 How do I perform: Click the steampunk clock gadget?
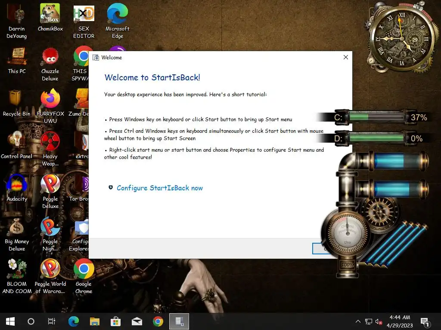tap(402, 38)
